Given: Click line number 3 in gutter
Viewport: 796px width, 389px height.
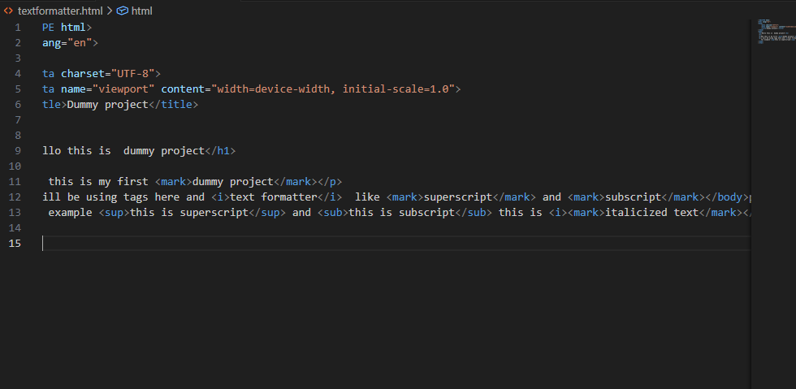Looking at the screenshot, I should [18, 58].
